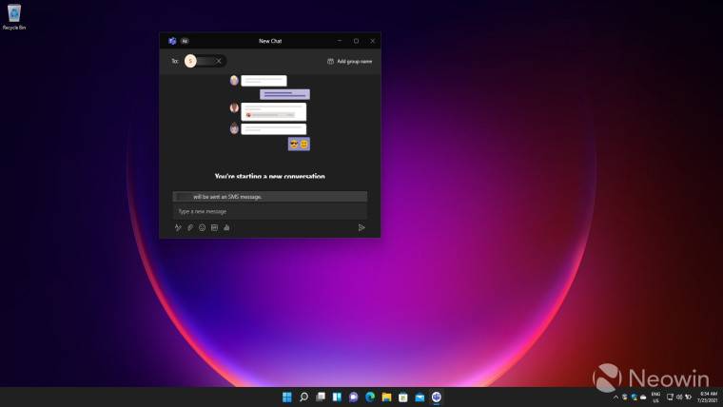Open the GIF picker icon

pyautogui.click(x=214, y=227)
